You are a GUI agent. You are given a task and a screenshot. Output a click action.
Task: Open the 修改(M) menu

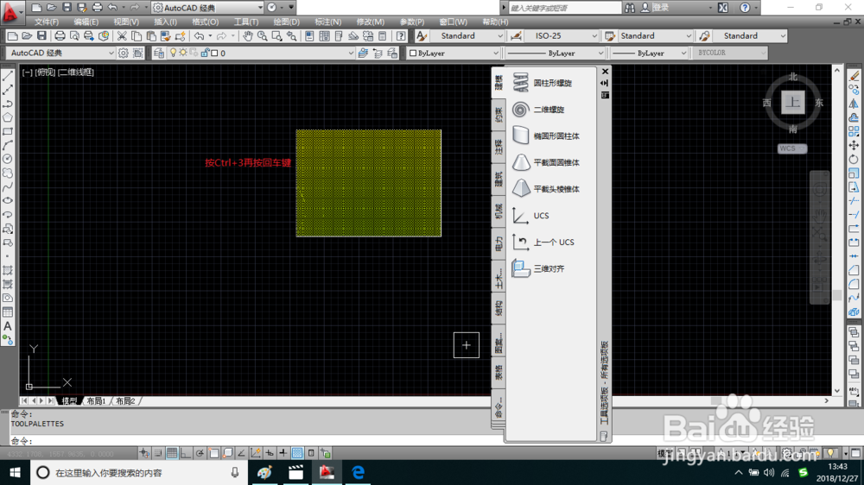371,22
